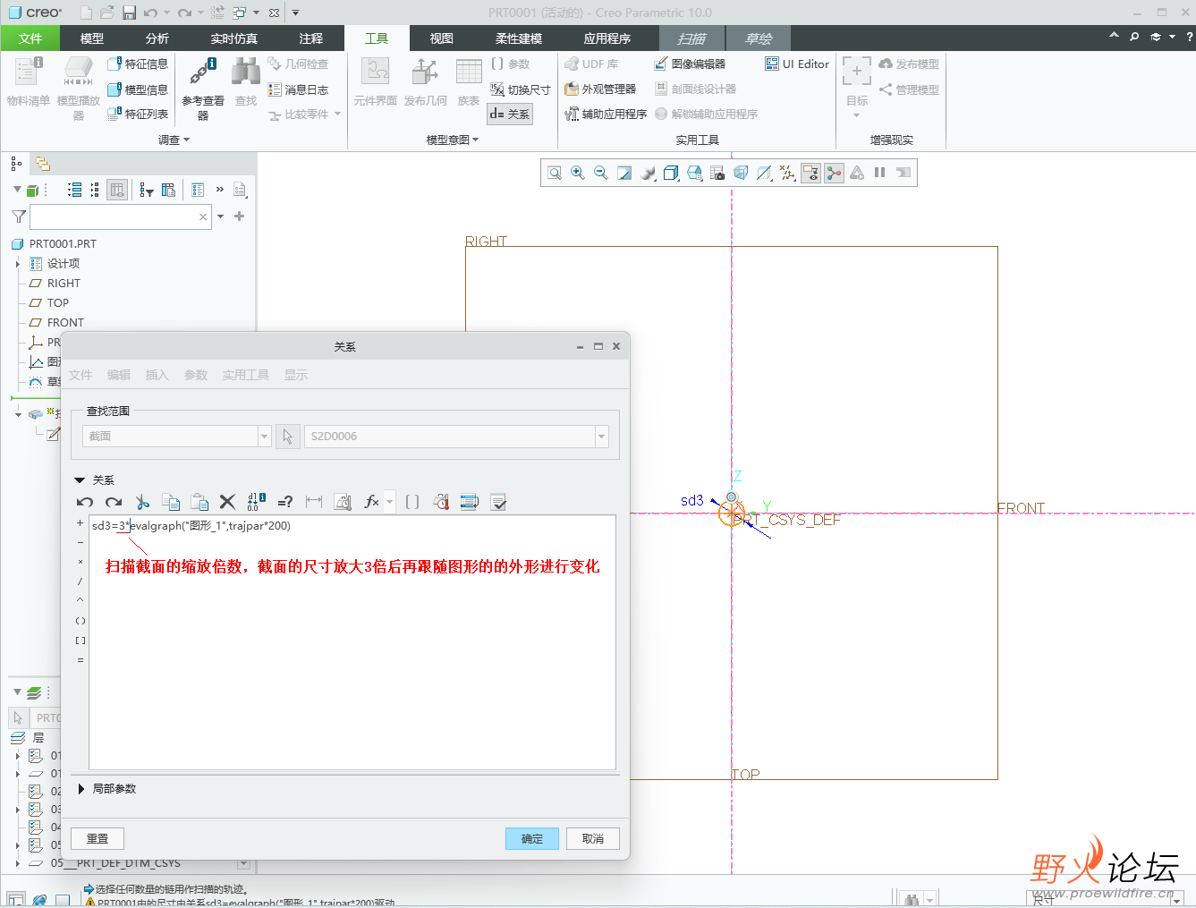This screenshot has width=1196, height=908.
Task: Open the 文件 file tab
Action: click(30, 38)
